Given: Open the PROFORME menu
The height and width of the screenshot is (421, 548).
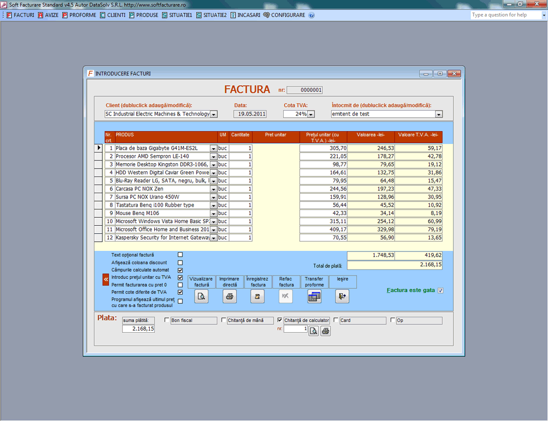Looking at the screenshot, I should point(79,16).
